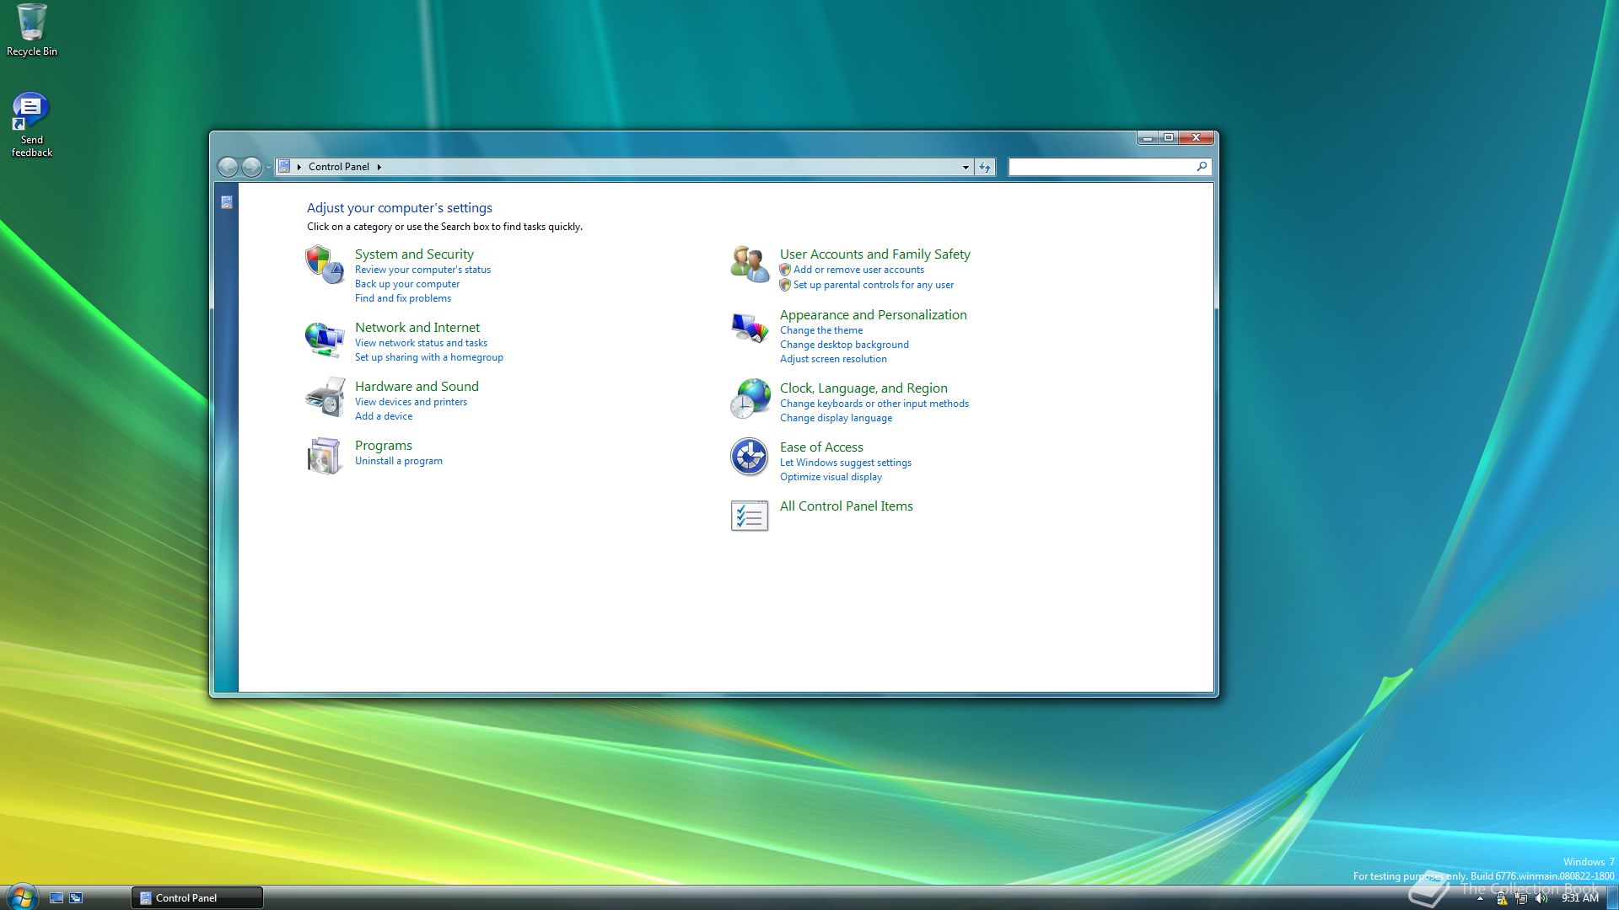This screenshot has width=1619, height=910.
Task: Click the Control Panel breadcrumb segment
Action: point(339,167)
